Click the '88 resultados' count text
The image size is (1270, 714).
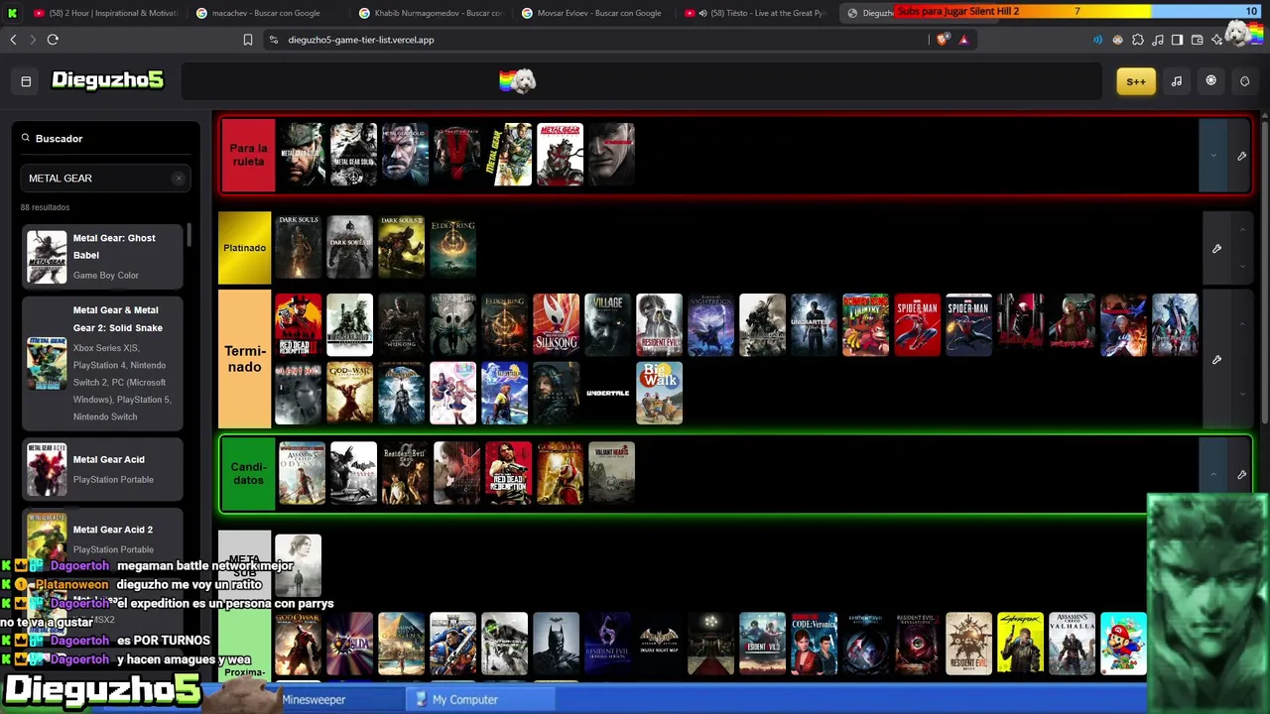pyautogui.click(x=45, y=207)
